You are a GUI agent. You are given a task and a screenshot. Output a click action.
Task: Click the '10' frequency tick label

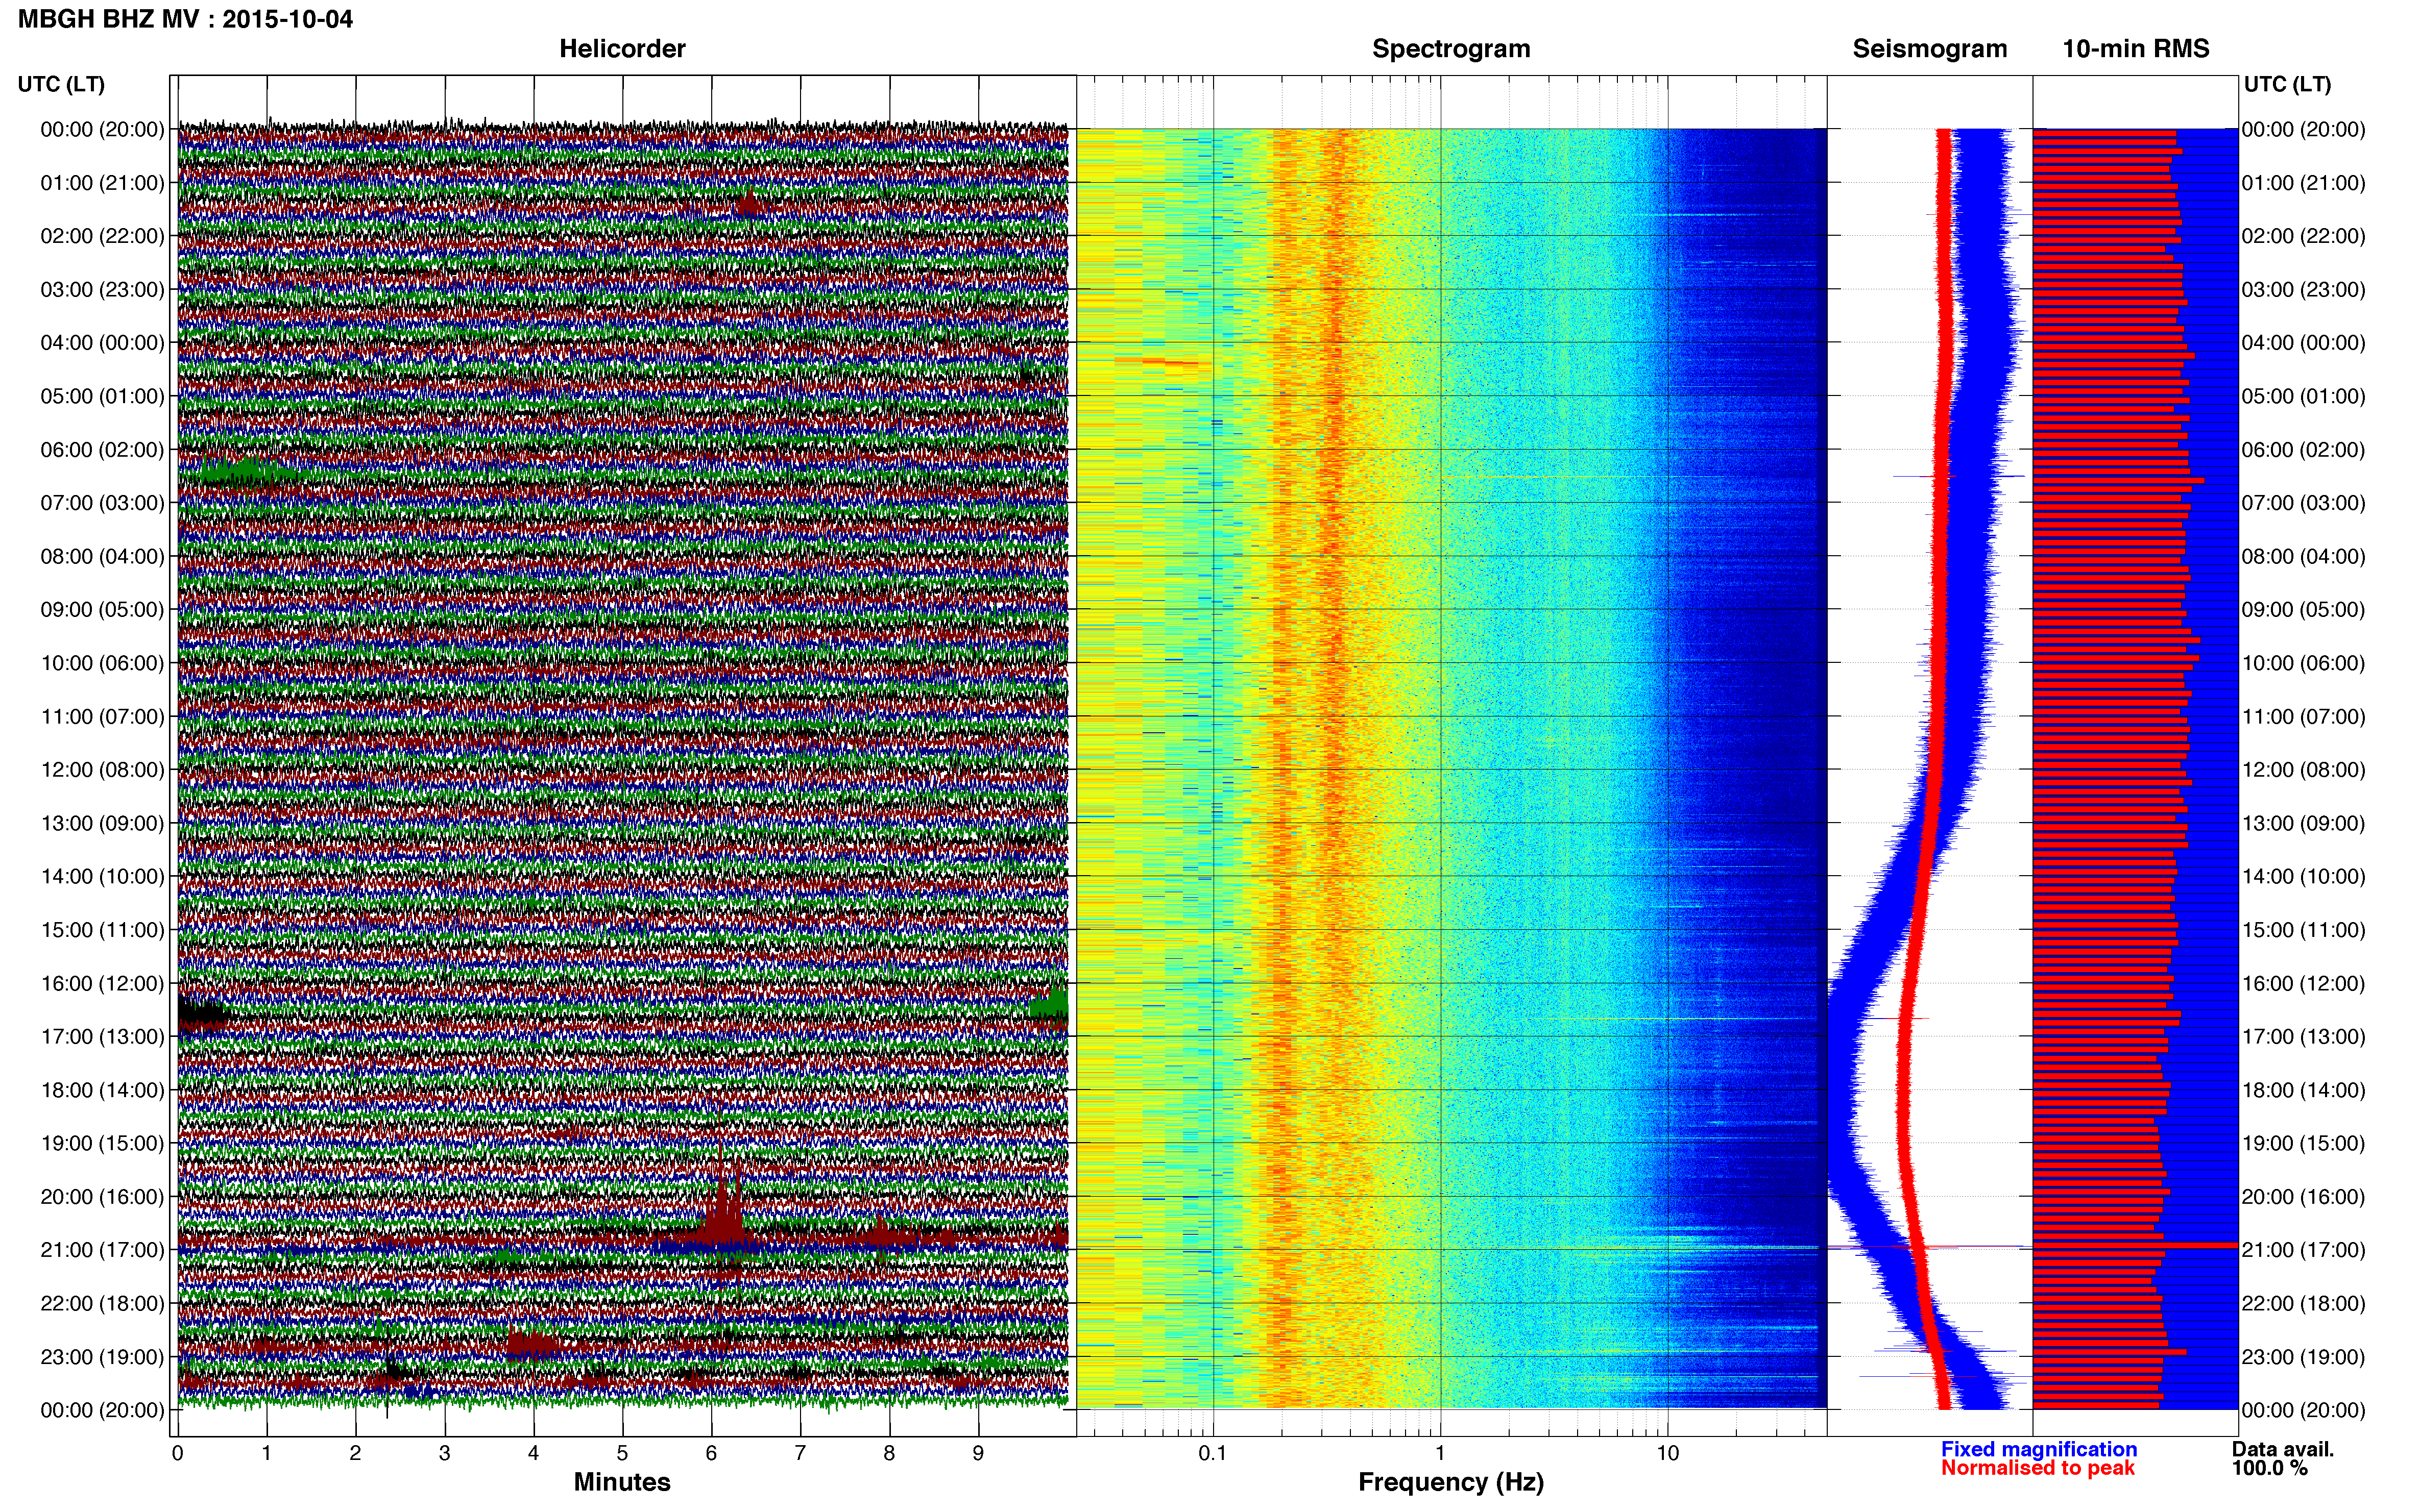coord(1667,1453)
